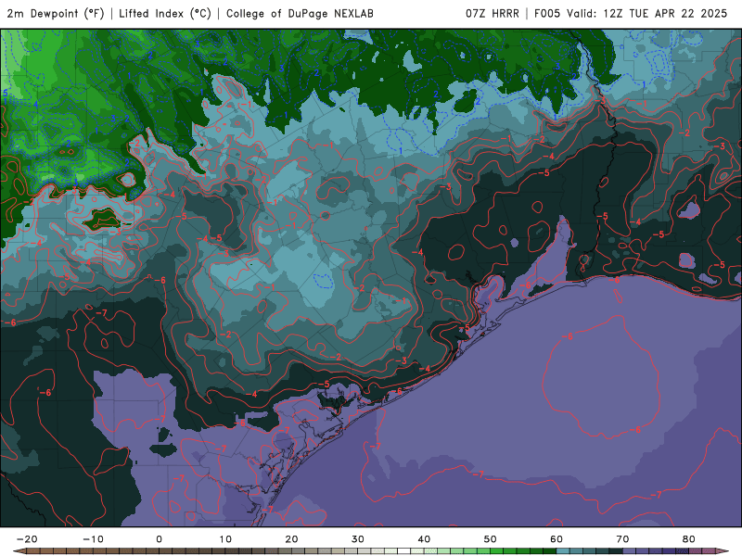Click the 50 label on the color scale
The width and height of the screenshot is (742, 556).
tap(491, 539)
